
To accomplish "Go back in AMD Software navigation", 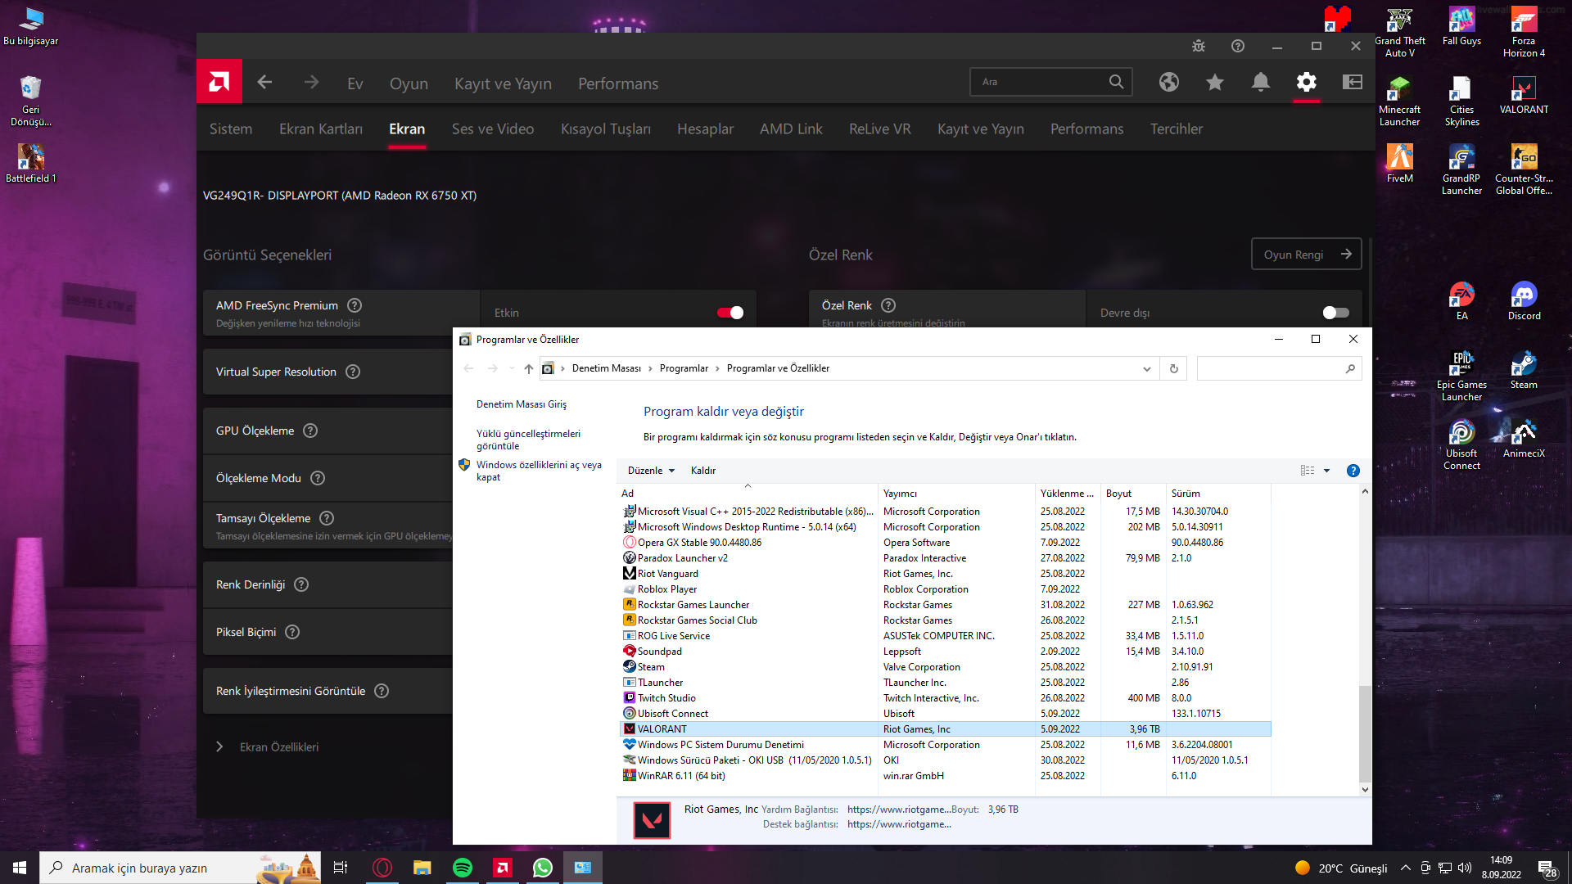I will [x=264, y=82].
